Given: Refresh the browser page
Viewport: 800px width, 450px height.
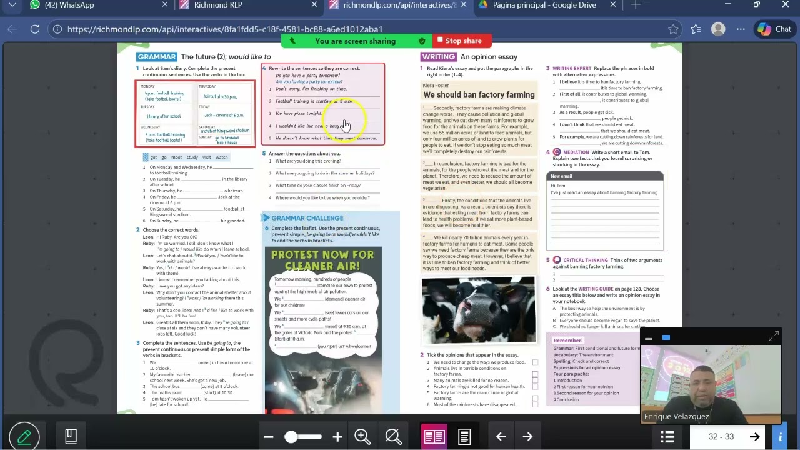Looking at the screenshot, I should (35, 29).
